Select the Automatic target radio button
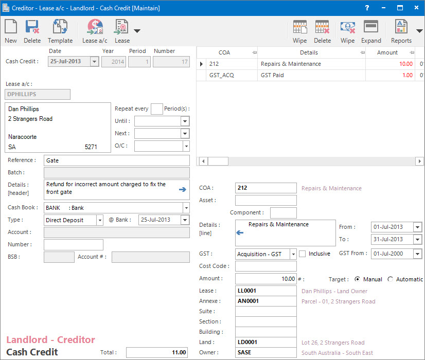 [391, 279]
